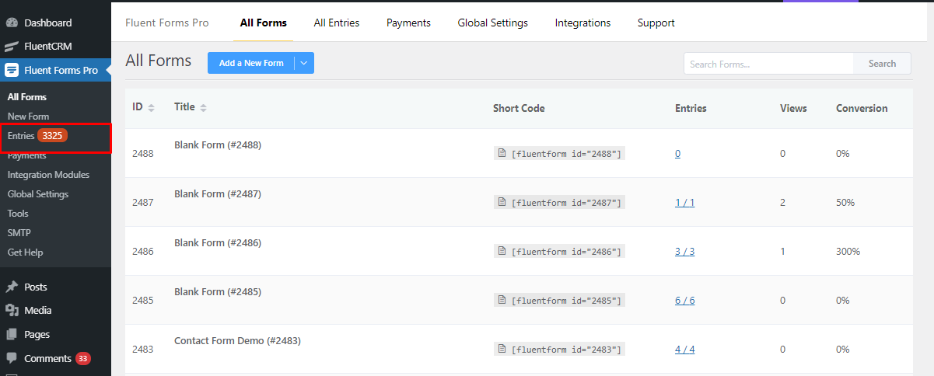Screen dimensions: 934x376
Task: Sort forms by Title column arrows
Action: (203, 107)
